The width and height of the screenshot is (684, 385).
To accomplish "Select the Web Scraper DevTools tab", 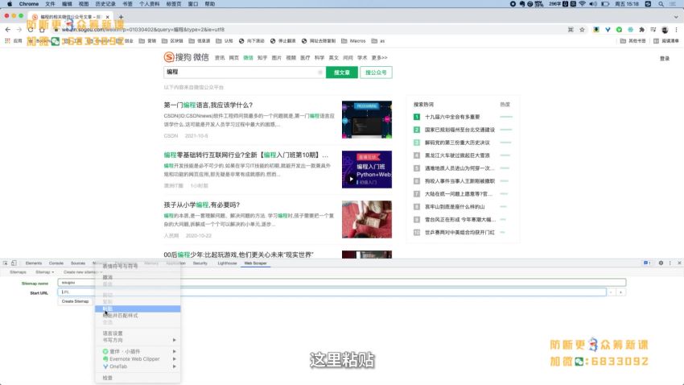I will click(256, 263).
